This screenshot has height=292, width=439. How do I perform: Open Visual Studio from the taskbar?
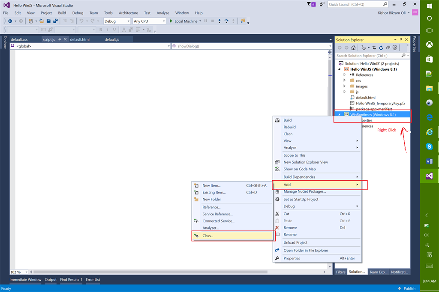429,176
